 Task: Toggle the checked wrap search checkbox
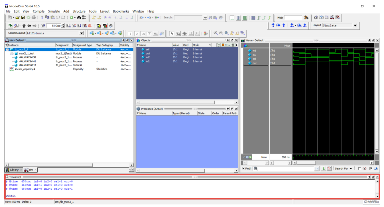coord(370,168)
